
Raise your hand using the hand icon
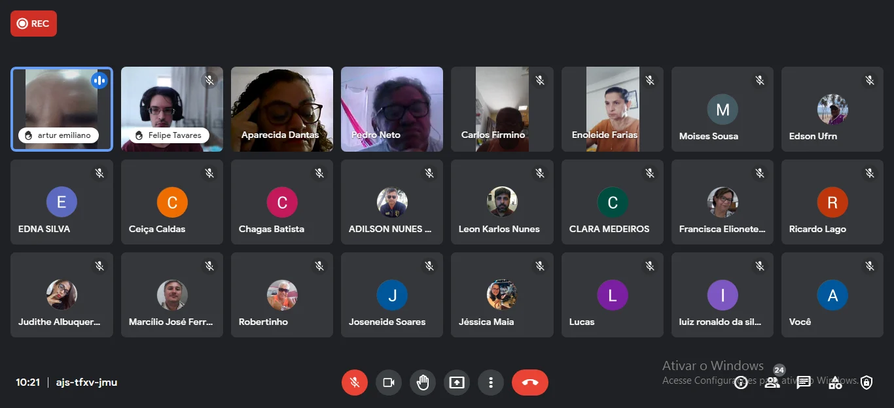pos(423,382)
